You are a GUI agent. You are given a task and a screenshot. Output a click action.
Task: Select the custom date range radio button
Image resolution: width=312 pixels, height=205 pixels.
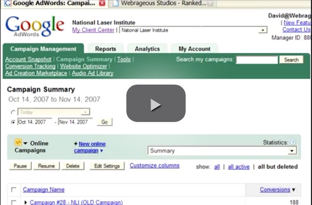tap(13, 122)
